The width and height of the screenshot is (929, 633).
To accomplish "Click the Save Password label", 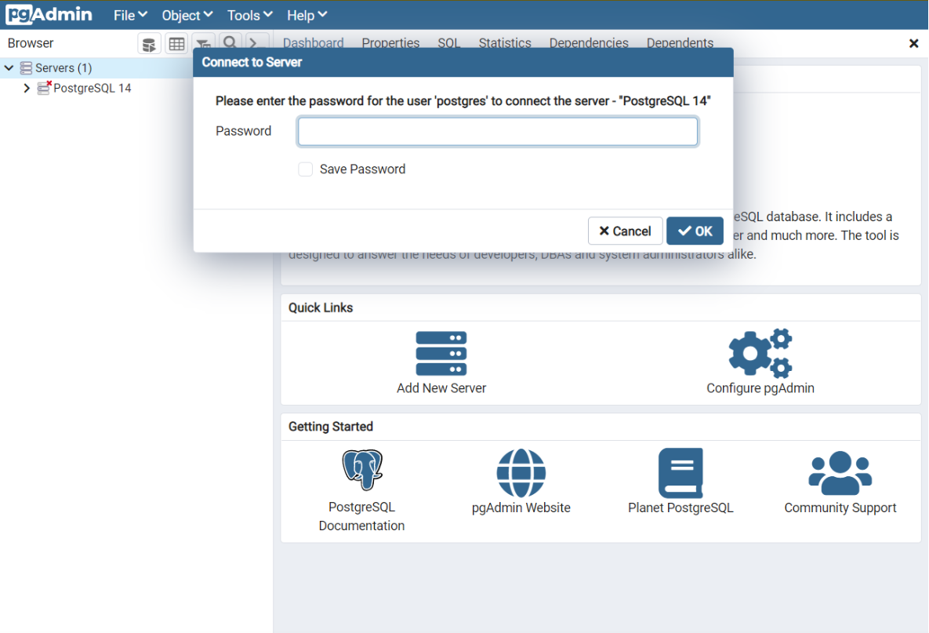I will [363, 169].
